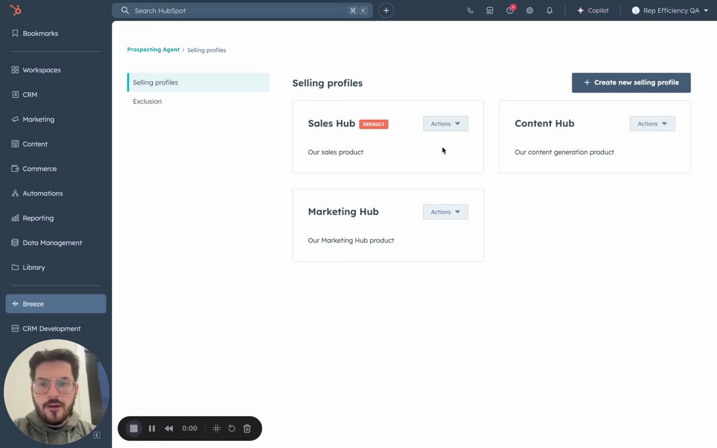Open the marketplace storefront icon
This screenshot has width=717, height=448.
pyautogui.click(x=490, y=11)
